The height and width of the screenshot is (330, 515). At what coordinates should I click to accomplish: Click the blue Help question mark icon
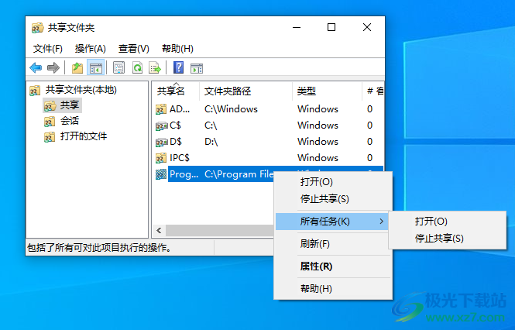(178, 67)
